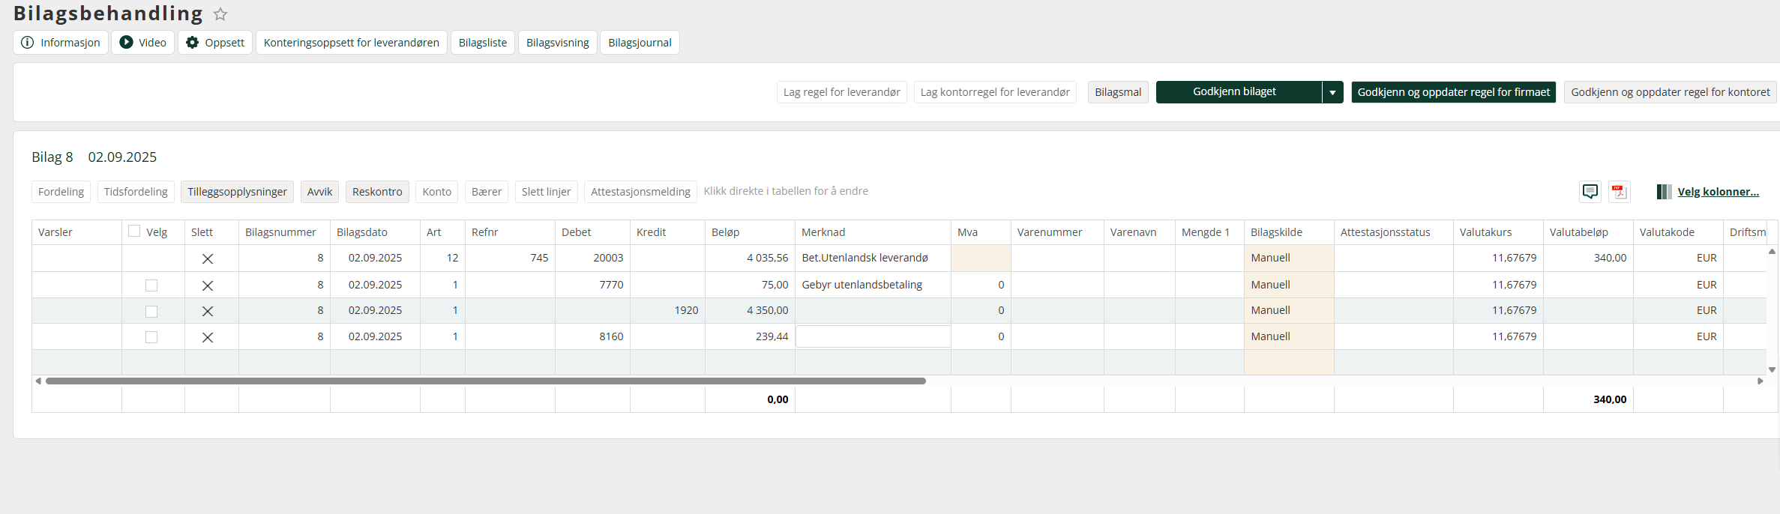The height and width of the screenshot is (514, 1780).
Task: Open the comment speech-bubble icon
Action: [1590, 192]
